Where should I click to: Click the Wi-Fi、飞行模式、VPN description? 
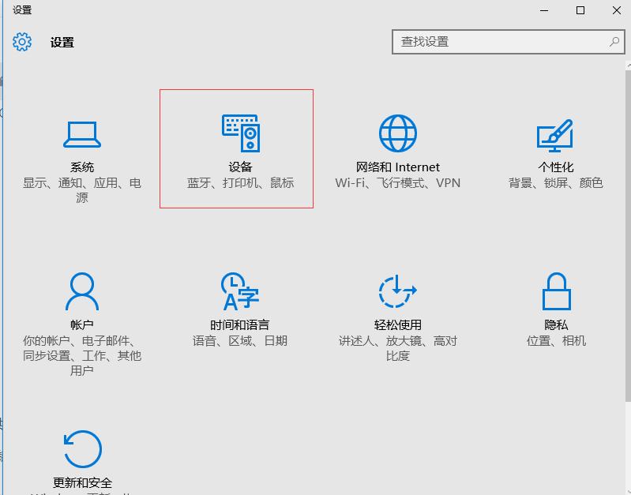pos(397,182)
